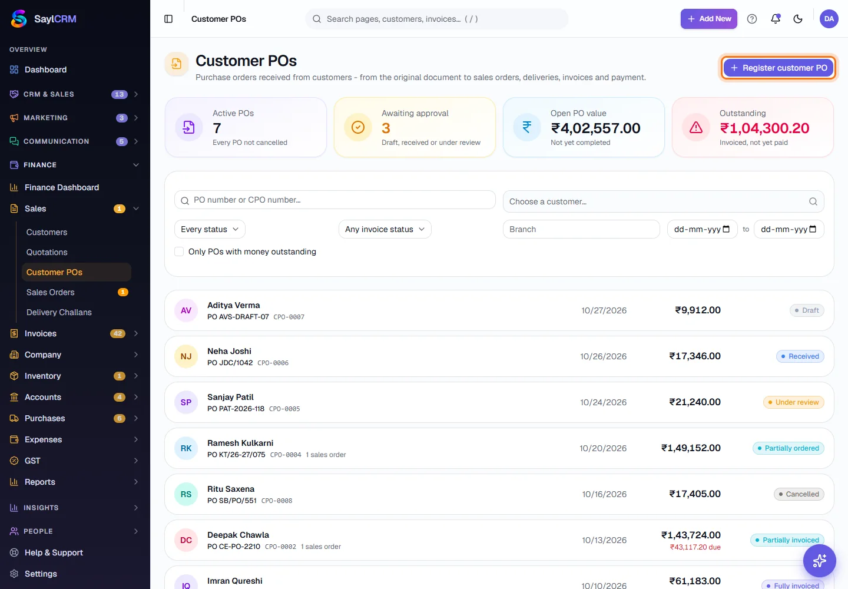Click the Ramesh Kulkarni RK avatar
Viewport: 848px width, 589px height.
(186, 448)
